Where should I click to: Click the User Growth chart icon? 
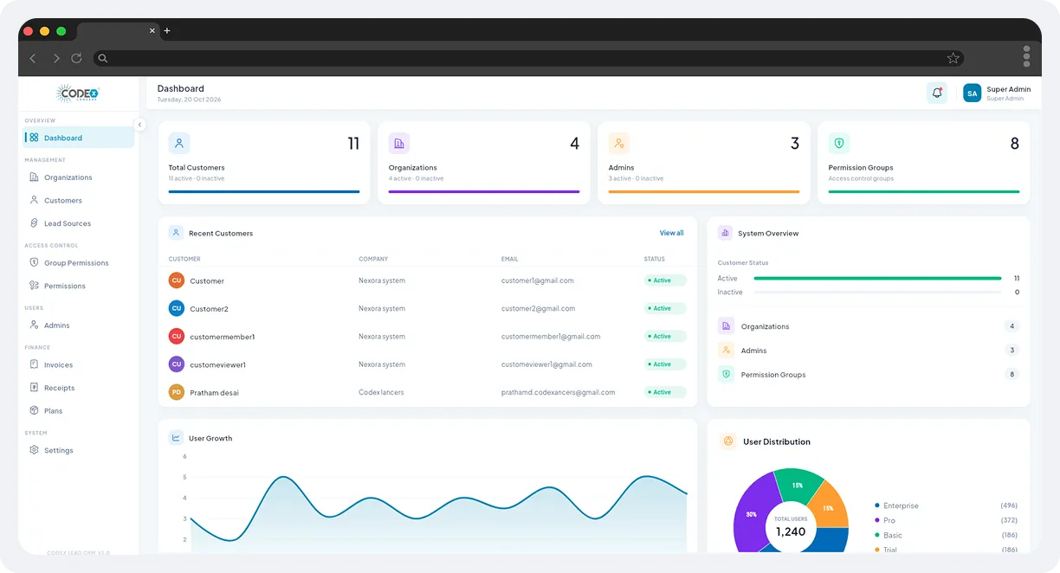[176, 438]
